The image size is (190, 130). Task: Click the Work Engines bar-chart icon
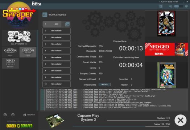click(x=45, y=15)
